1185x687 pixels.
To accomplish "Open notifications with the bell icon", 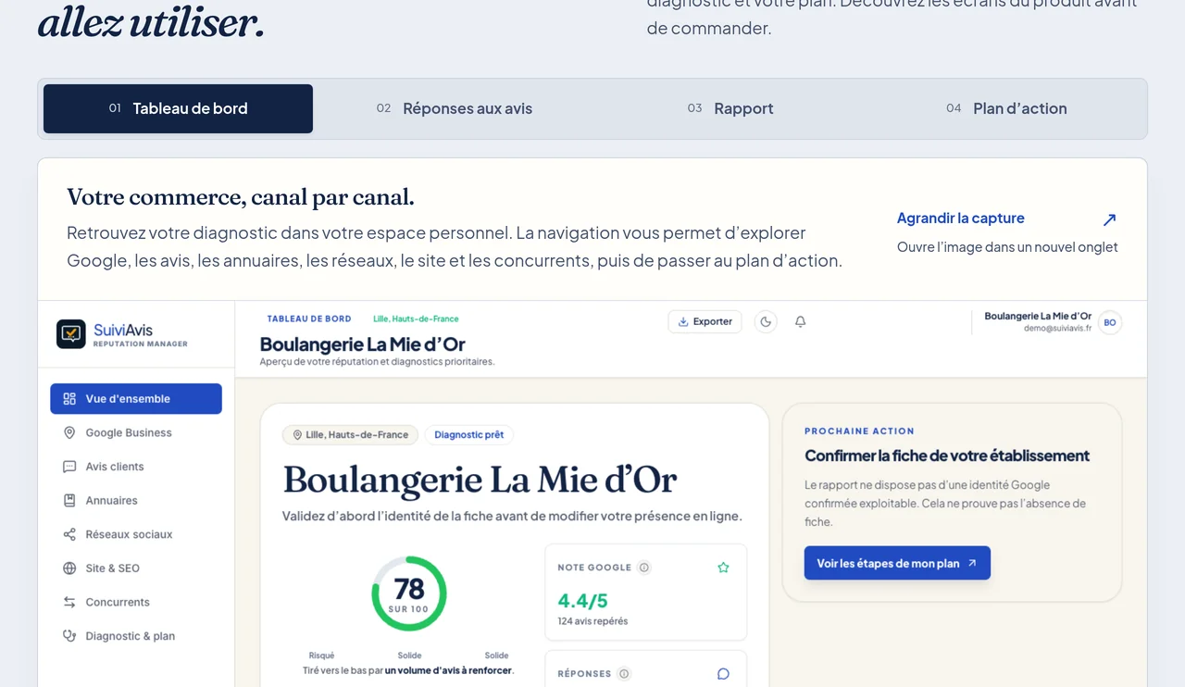I will (801, 321).
